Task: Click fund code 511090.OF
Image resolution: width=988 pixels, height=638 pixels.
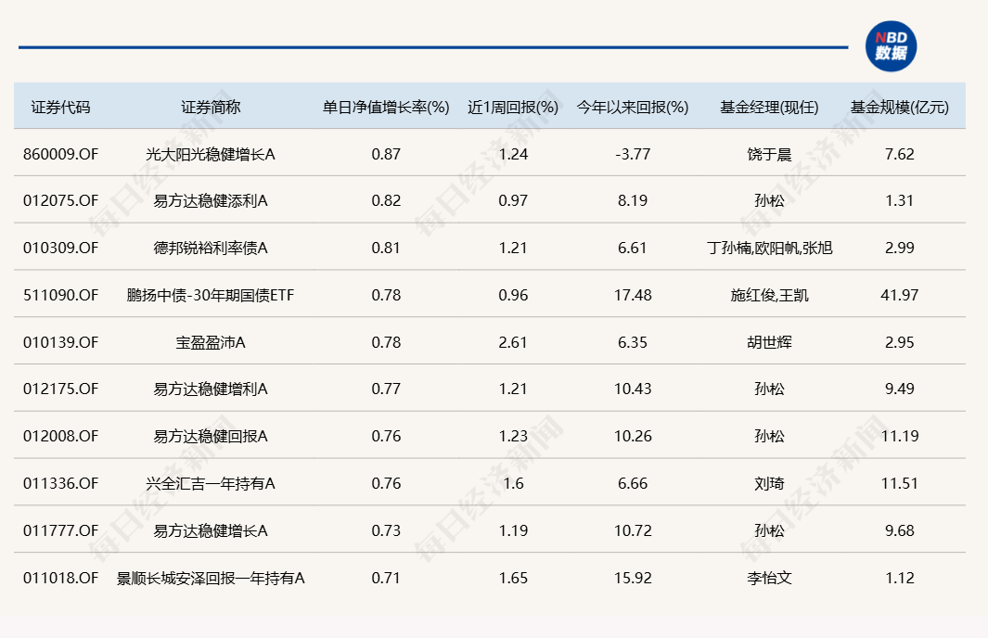Action: coord(60,296)
